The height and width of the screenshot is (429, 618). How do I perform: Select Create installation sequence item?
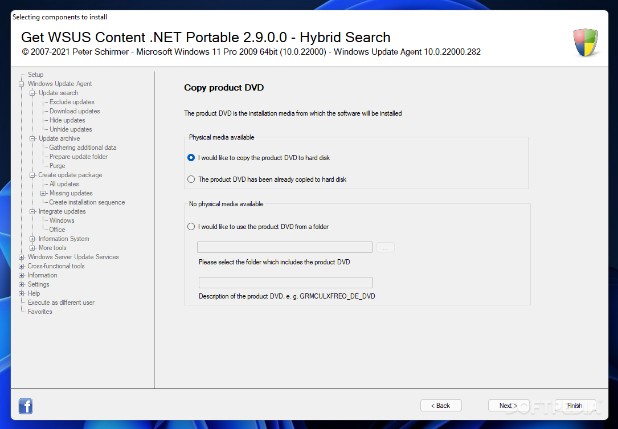pyautogui.click(x=87, y=202)
